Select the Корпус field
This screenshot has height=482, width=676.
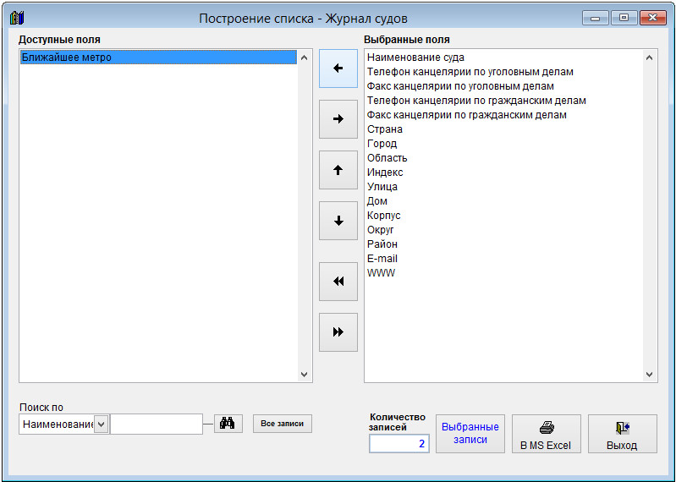tap(384, 216)
